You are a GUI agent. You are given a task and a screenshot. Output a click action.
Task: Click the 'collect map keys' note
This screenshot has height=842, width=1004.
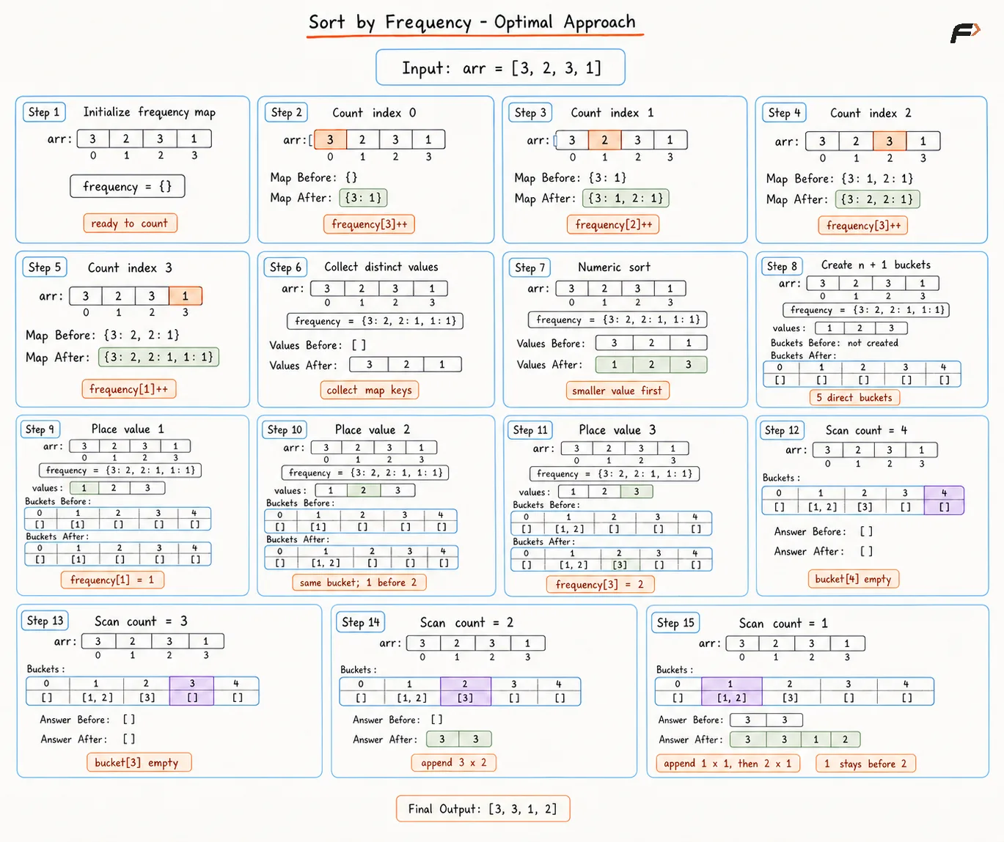click(369, 390)
